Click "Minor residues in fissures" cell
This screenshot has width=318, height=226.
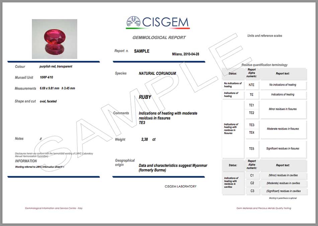283,109
